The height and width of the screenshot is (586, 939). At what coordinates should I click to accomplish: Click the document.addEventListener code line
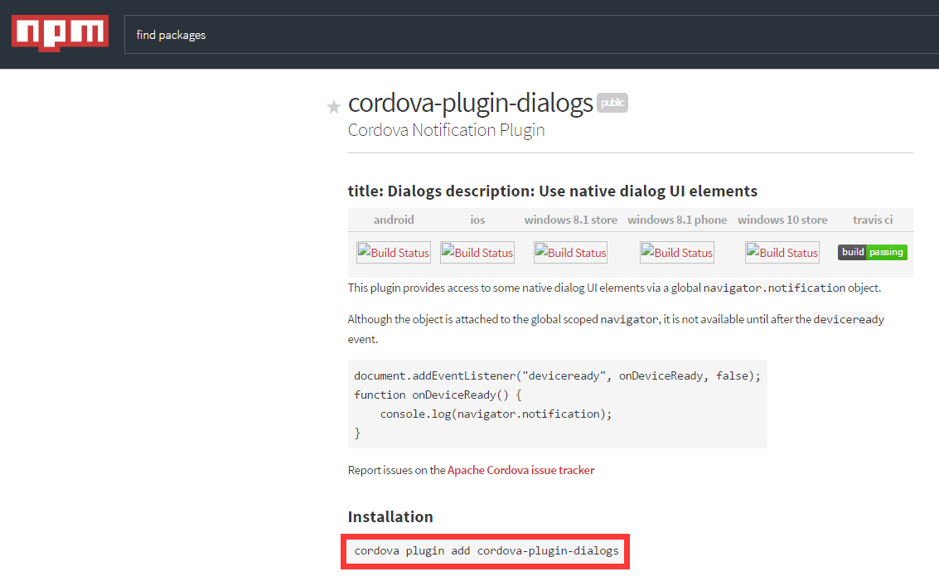point(557,375)
